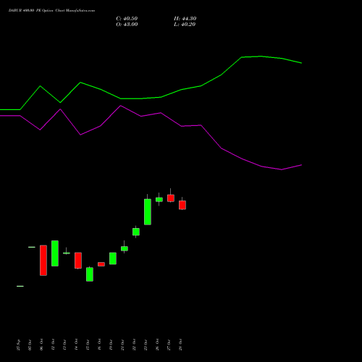
Task: Click the 21 Oct date axis label
Action: [x=122, y=345]
